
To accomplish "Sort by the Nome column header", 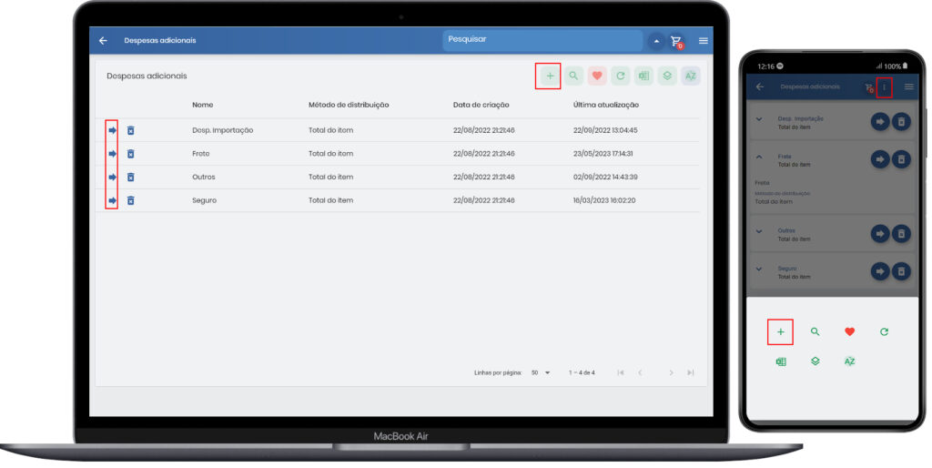I will [x=203, y=105].
